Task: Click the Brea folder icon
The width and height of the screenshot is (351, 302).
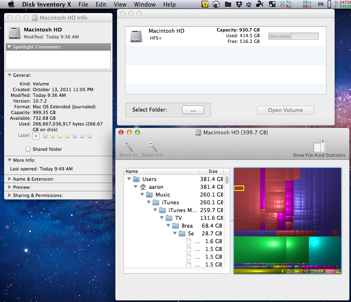Action: pos(175,226)
